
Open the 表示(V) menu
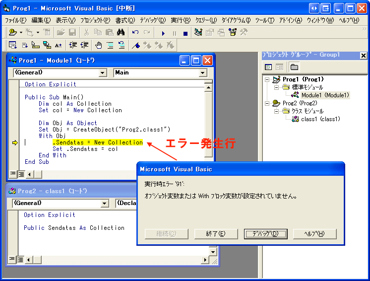(x=65, y=20)
